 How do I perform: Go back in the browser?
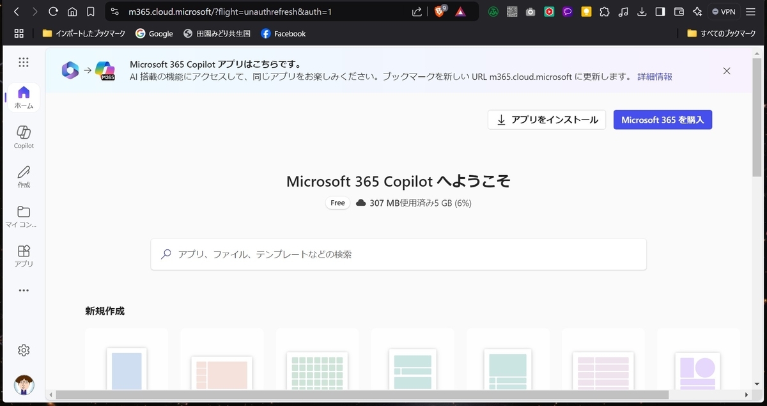(17, 12)
